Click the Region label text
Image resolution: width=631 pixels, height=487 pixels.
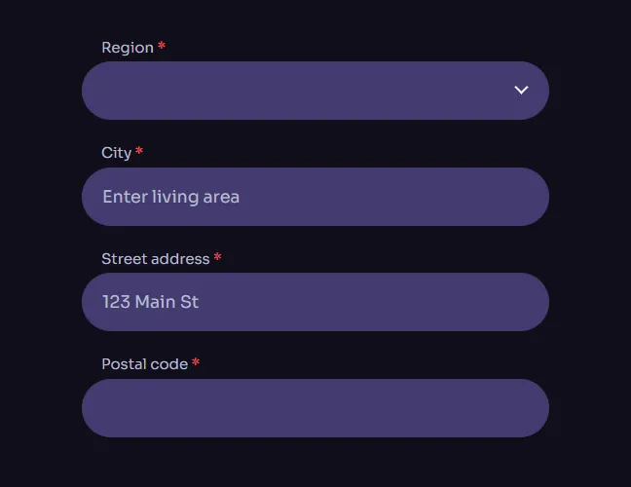128,48
